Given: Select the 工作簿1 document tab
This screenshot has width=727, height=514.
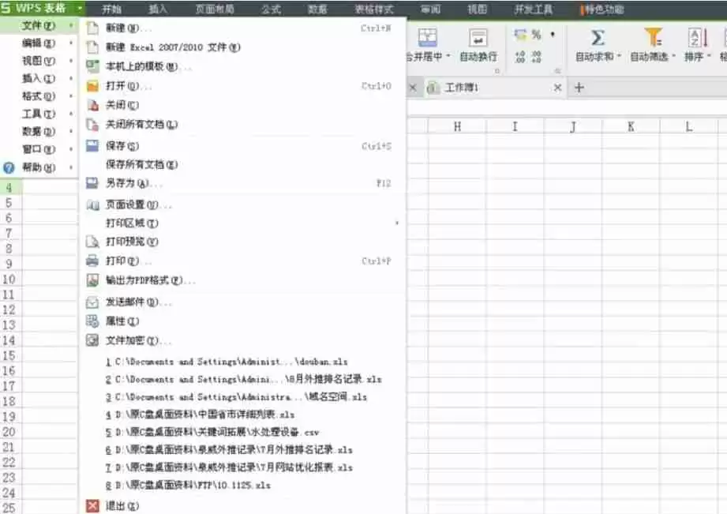Looking at the screenshot, I should tap(463, 88).
